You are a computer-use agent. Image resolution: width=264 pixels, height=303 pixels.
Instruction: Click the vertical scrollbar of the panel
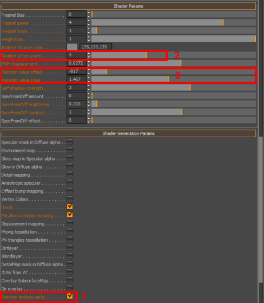tap(261, 210)
